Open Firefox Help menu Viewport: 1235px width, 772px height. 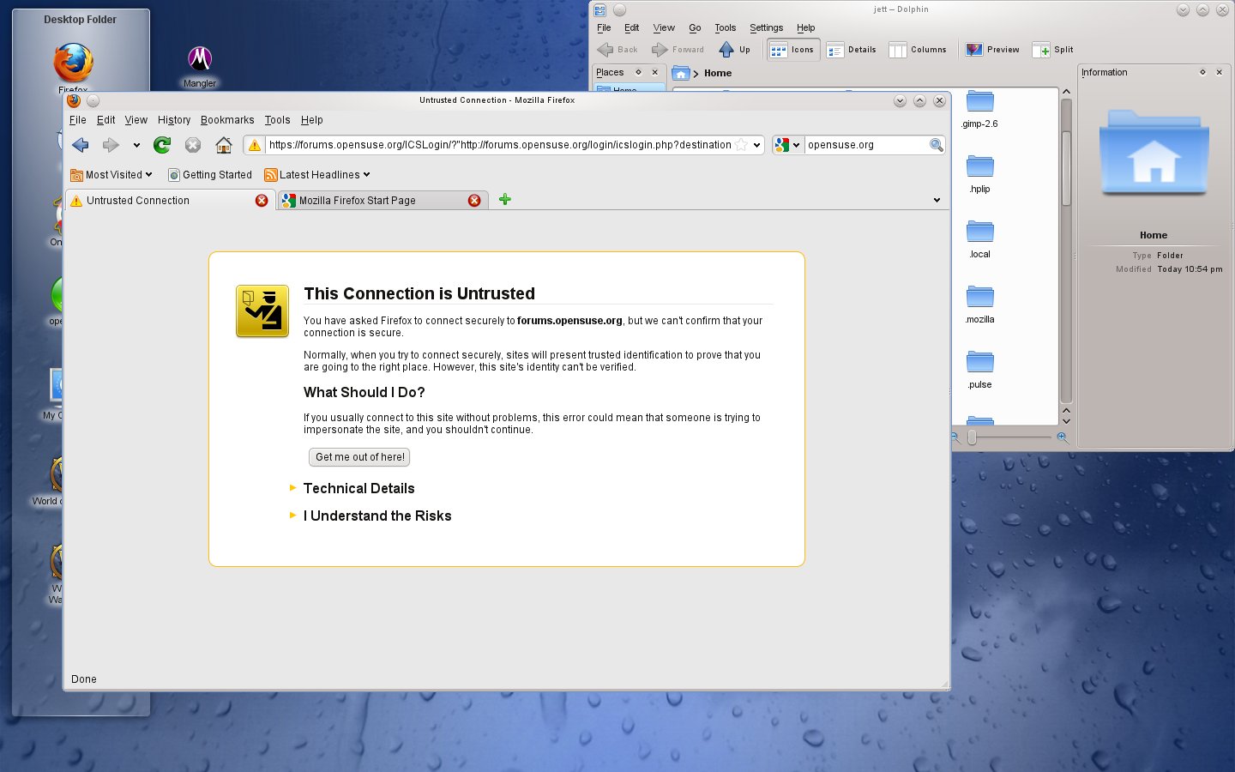point(312,120)
